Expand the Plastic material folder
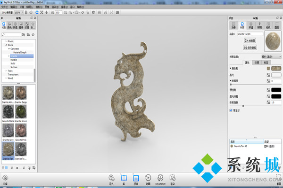 pos(6,41)
